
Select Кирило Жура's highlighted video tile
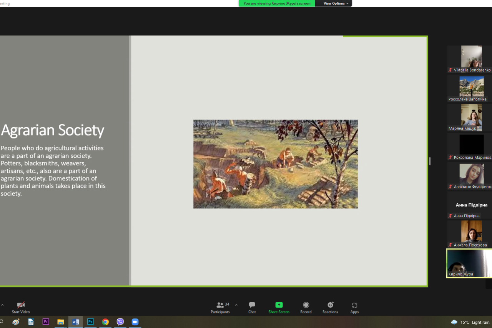[x=469, y=263]
